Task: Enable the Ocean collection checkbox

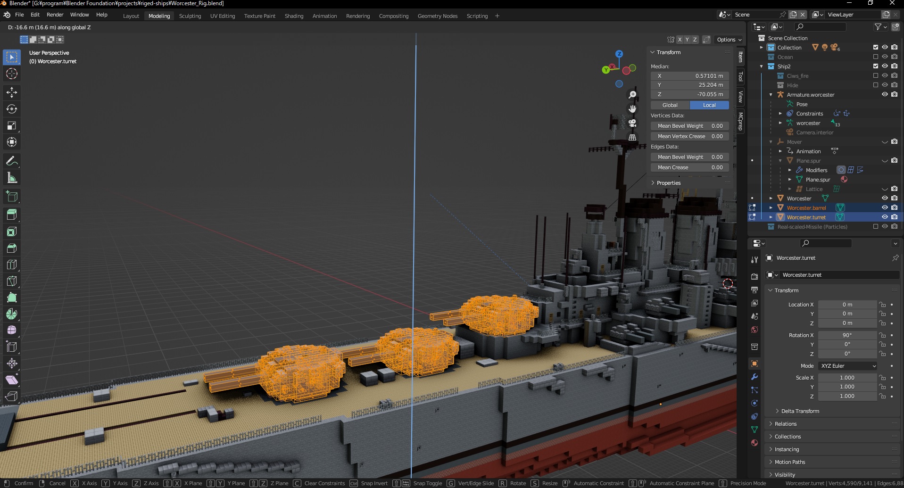Action: (876, 57)
